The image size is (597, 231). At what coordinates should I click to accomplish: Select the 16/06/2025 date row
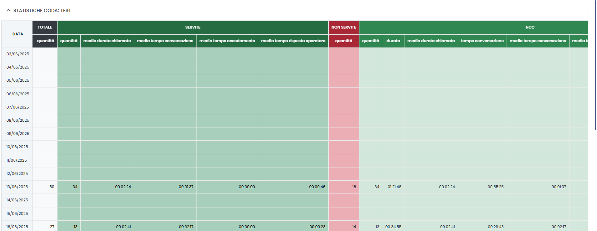click(17, 227)
